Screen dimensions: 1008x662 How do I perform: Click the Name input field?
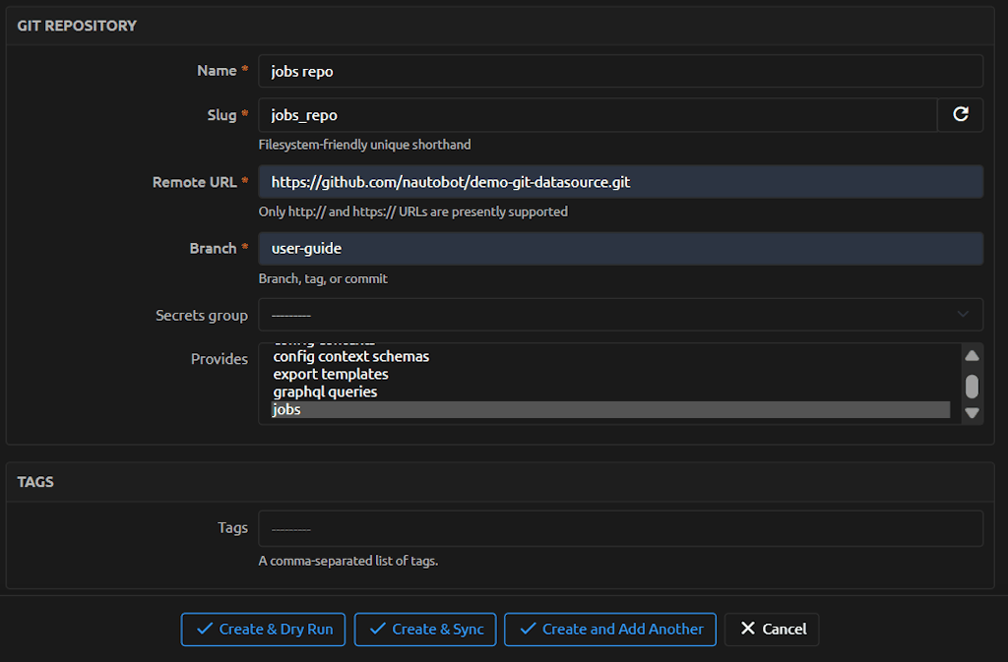coord(620,72)
